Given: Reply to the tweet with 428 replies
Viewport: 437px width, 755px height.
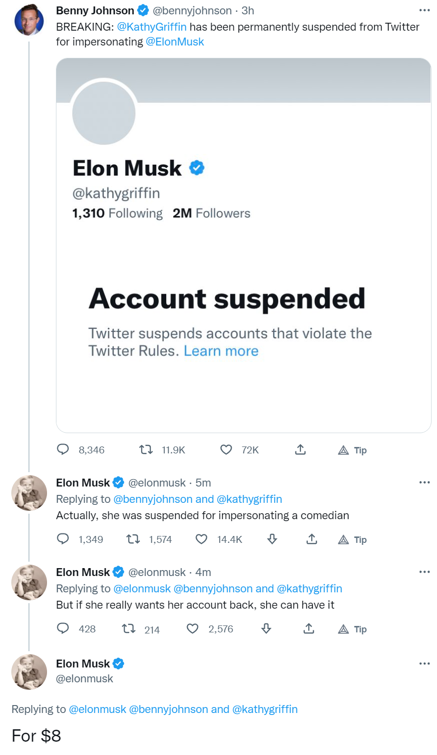Looking at the screenshot, I should pyautogui.click(x=63, y=628).
